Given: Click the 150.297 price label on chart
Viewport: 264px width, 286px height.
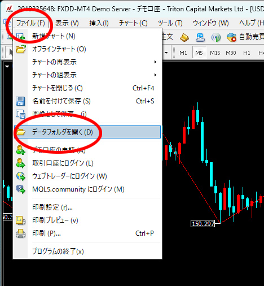Looking at the screenshot, I should tap(203, 224).
